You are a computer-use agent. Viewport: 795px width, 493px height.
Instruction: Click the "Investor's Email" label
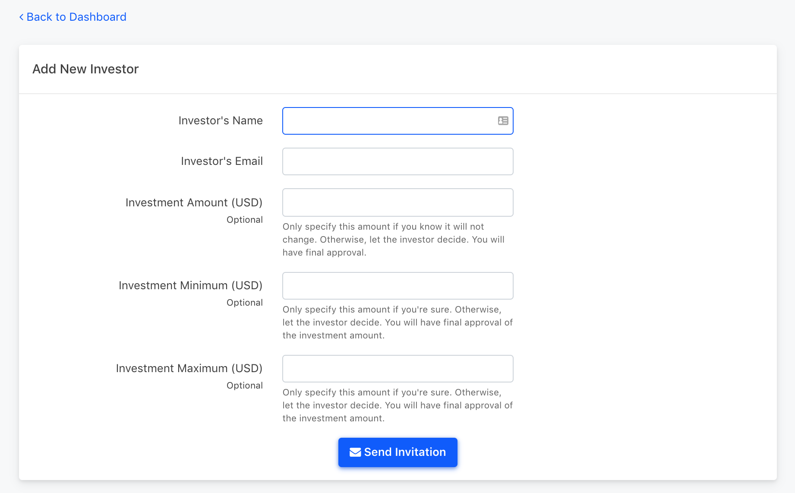(x=222, y=161)
